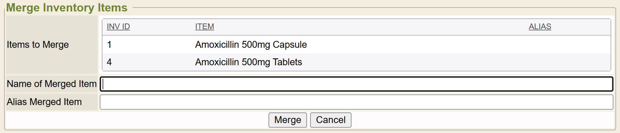The height and width of the screenshot is (133, 620).
Task: Click the Alias Merged Item label
Action: (x=44, y=102)
